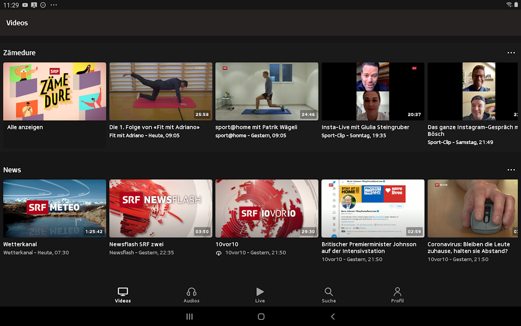
Task: Open 'Insta-Live mit Giulia Steingruber' title
Action: (365, 127)
